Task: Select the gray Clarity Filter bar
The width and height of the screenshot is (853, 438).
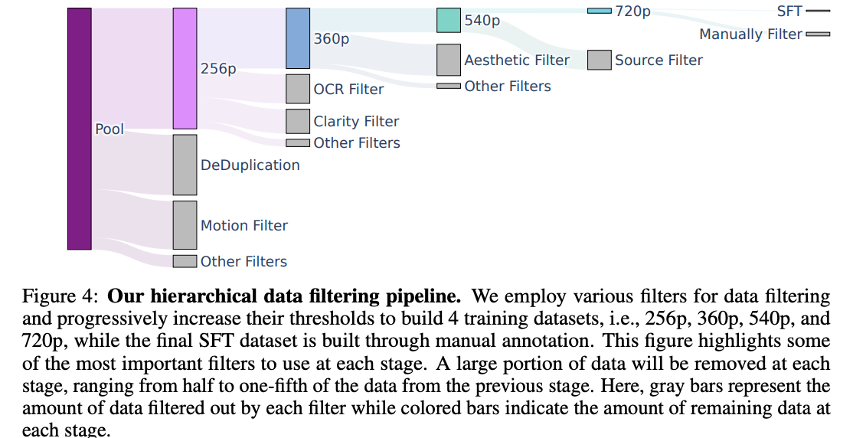Action: pyautogui.click(x=298, y=121)
